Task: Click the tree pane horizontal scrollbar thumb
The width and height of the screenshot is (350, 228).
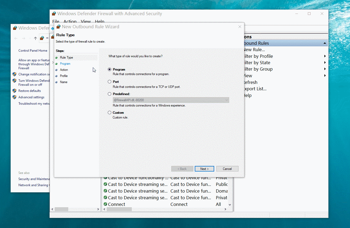Action: [x=61, y=209]
